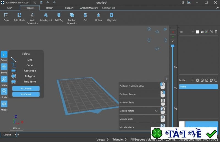Toggle the eye visibility icon in viewport
Screen dimensions: 220x142
coord(165,29)
